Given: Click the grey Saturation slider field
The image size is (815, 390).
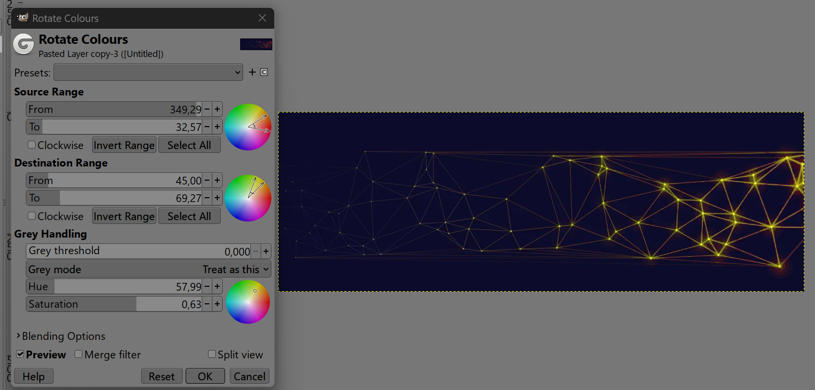Looking at the screenshot, I should pos(114,304).
